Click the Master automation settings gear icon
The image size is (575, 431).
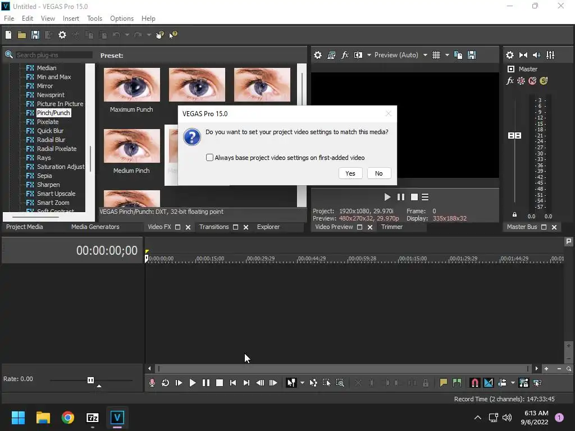tap(521, 81)
